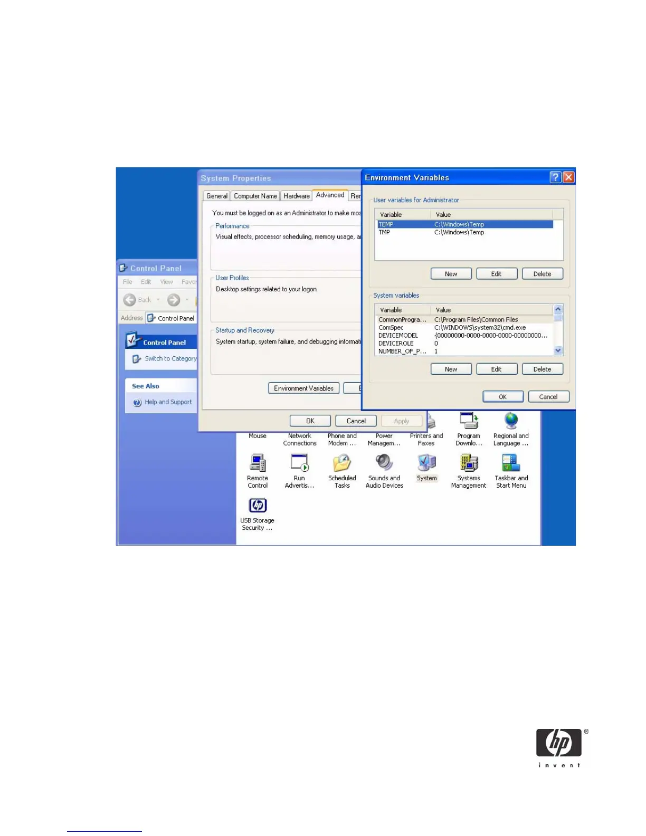Select the CommonProgra... system variable row
The width and height of the screenshot is (646, 836).
(x=464, y=320)
